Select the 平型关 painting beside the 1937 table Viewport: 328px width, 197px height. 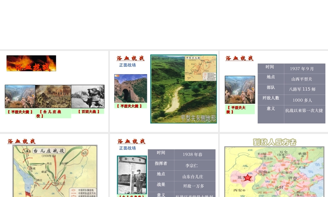pos(240,90)
